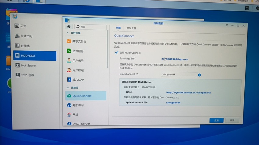Click the search magnifier icon in Control Panel
Image resolution: width=259 pixels, height=145 pixels.
tap(78, 27)
